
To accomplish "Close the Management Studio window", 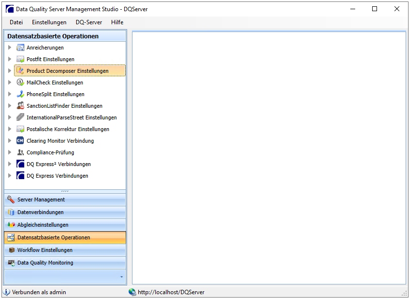I will point(397,9).
